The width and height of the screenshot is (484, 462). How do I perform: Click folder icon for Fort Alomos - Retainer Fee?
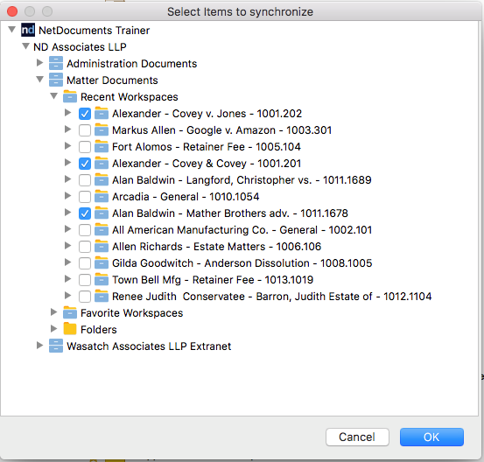(x=102, y=146)
